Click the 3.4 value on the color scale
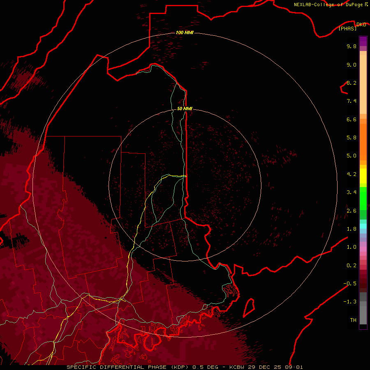 (351, 192)
